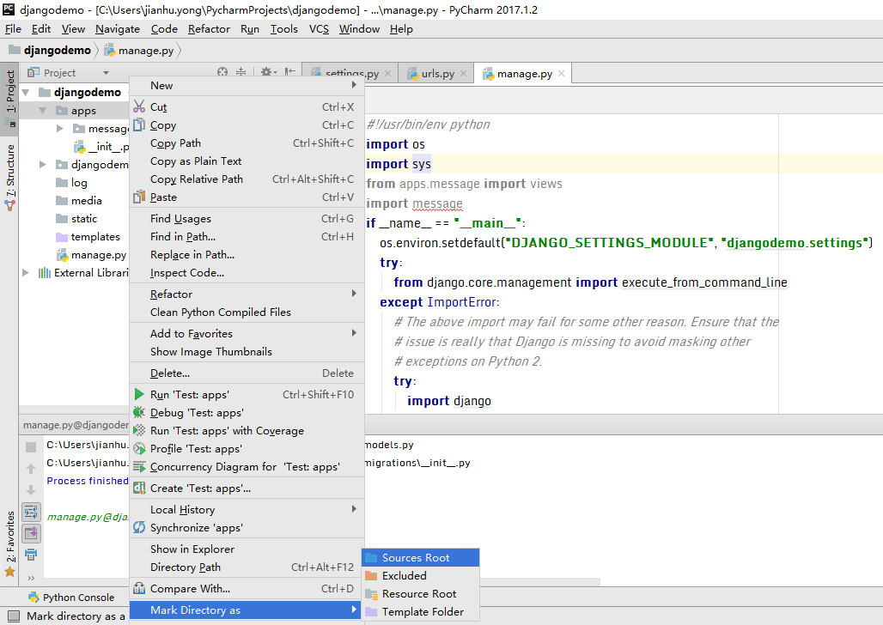Select the templates folder in project tree
The image size is (883, 625).
click(95, 237)
